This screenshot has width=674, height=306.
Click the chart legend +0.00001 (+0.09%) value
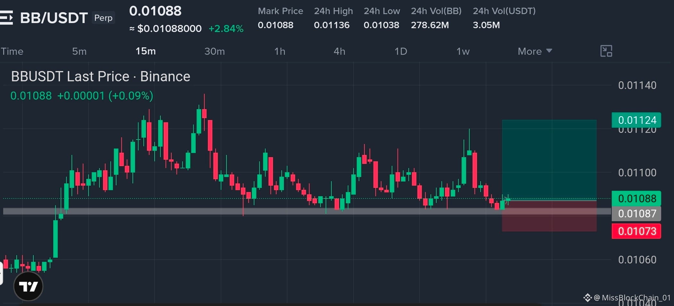tap(105, 96)
